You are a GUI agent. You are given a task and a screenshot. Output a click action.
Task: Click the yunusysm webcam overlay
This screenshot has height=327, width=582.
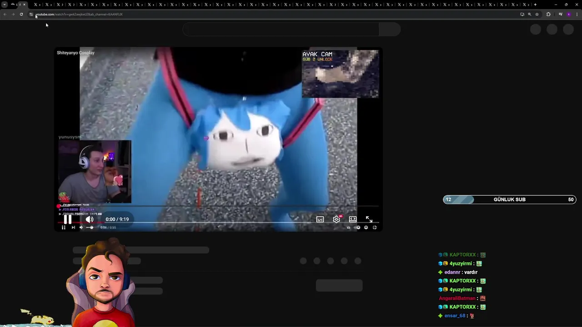coord(95,172)
